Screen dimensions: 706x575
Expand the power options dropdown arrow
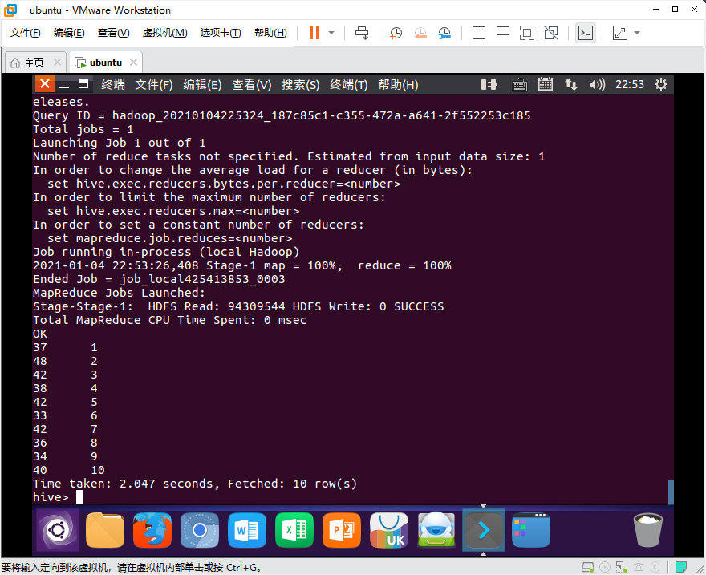click(x=331, y=33)
